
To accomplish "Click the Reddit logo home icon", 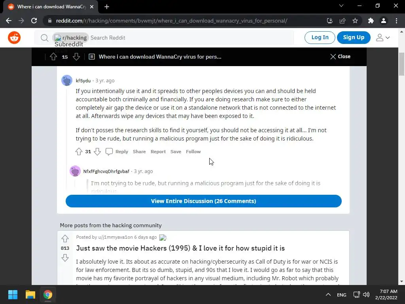I will tap(14, 38).
